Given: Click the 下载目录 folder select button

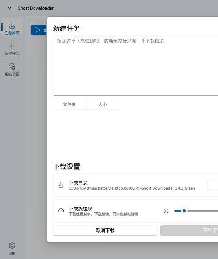Looking at the screenshot, I should click(213, 185).
